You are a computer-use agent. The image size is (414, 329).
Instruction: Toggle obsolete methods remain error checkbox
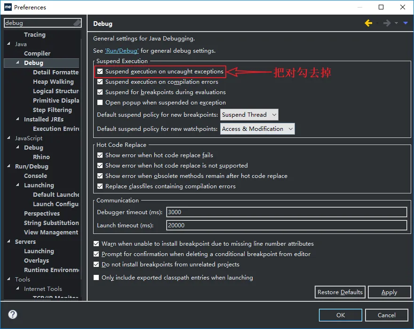[x=100, y=176]
